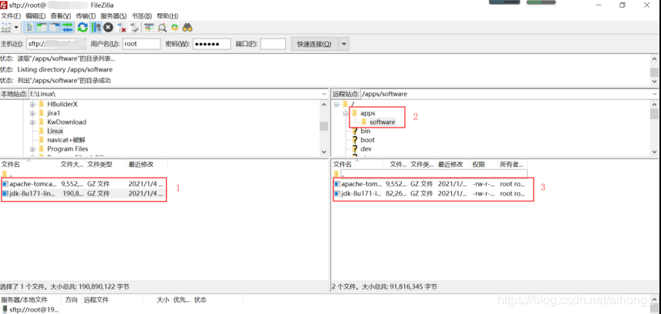This screenshot has width=661, height=314.
Task: Expand the jira1 local folder
Action: tap(32, 113)
